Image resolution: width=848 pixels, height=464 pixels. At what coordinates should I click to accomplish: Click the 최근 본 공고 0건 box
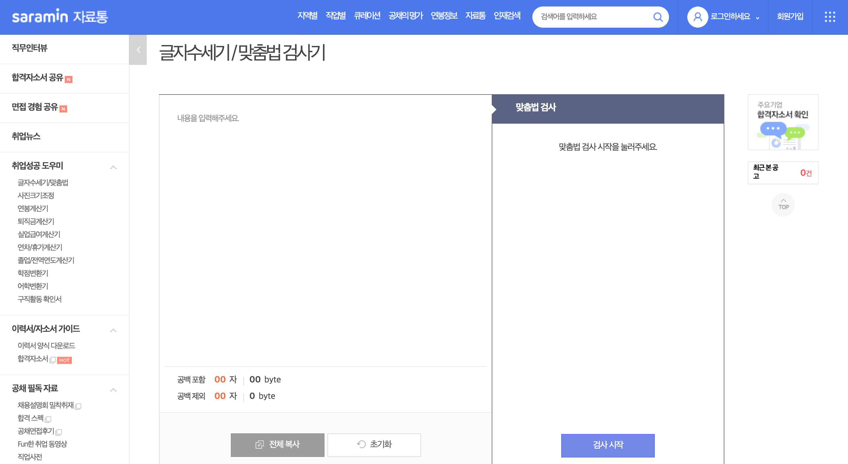pyautogui.click(x=783, y=173)
